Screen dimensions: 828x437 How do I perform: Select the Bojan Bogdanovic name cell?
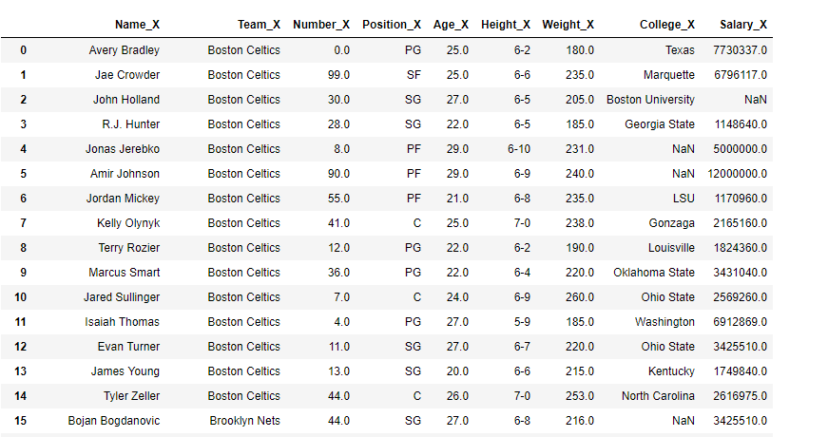pyautogui.click(x=114, y=421)
